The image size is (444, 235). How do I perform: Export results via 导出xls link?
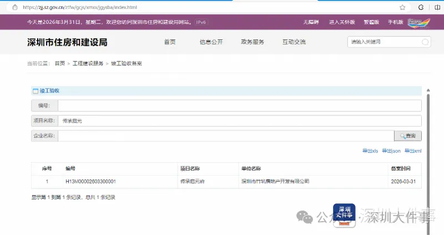coord(370,151)
